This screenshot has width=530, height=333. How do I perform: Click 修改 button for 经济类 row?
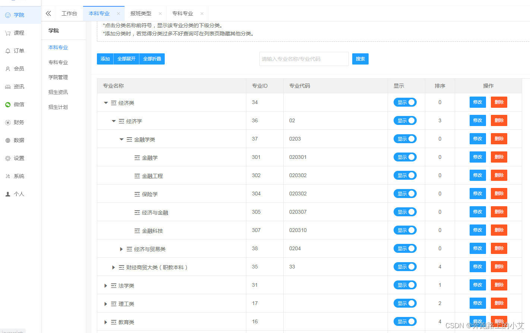coord(478,102)
